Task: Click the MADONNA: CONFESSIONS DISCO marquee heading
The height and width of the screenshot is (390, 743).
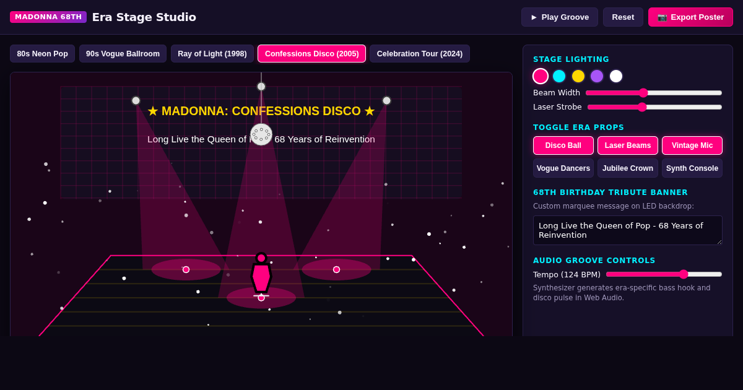Action: click(x=261, y=111)
